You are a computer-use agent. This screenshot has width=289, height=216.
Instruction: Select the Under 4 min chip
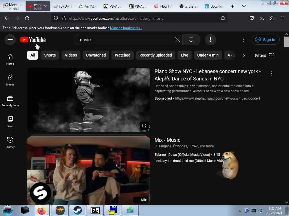coord(208,55)
